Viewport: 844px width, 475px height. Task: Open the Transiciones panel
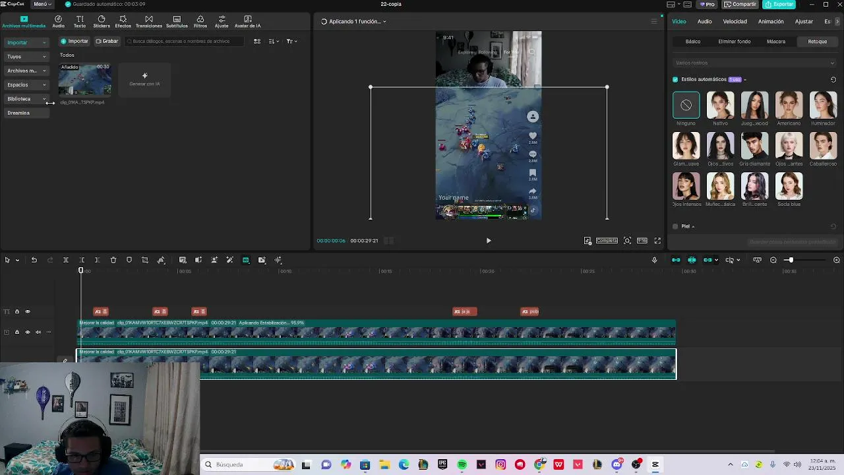tap(148, 22)
